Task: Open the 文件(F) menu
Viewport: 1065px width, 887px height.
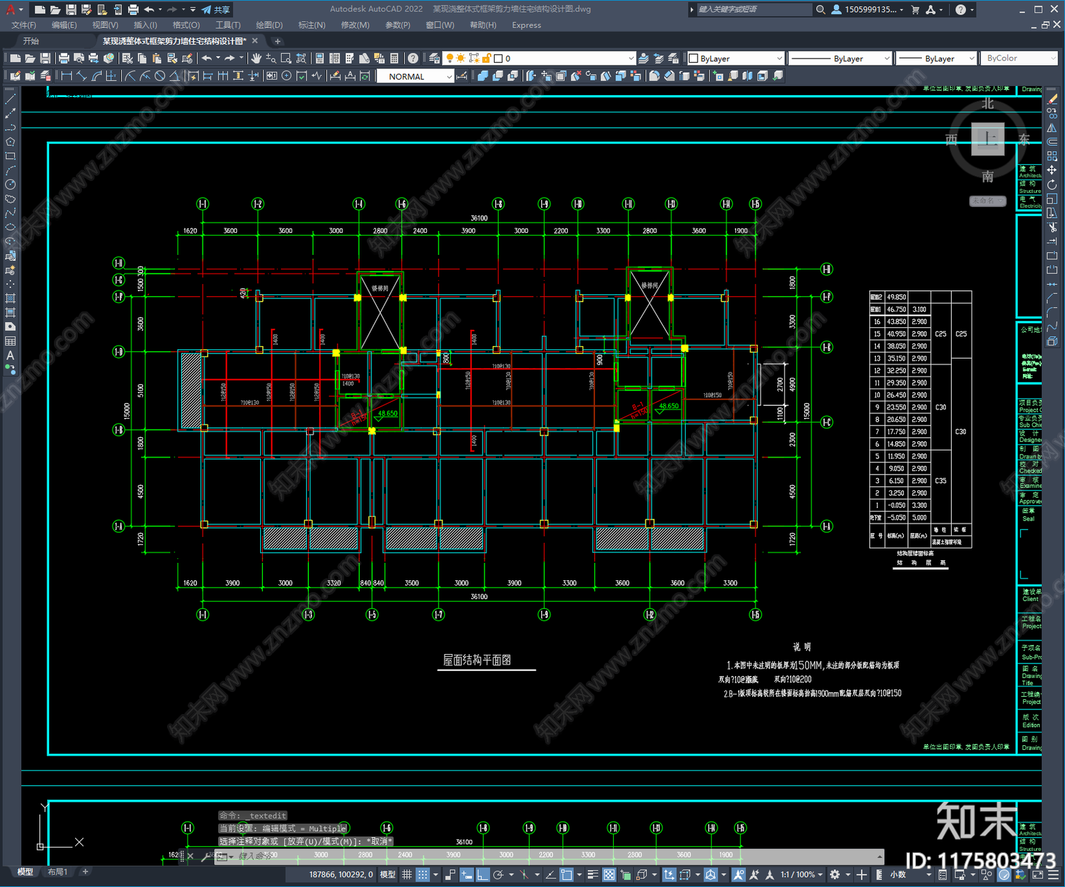Action: coord(24,25)
